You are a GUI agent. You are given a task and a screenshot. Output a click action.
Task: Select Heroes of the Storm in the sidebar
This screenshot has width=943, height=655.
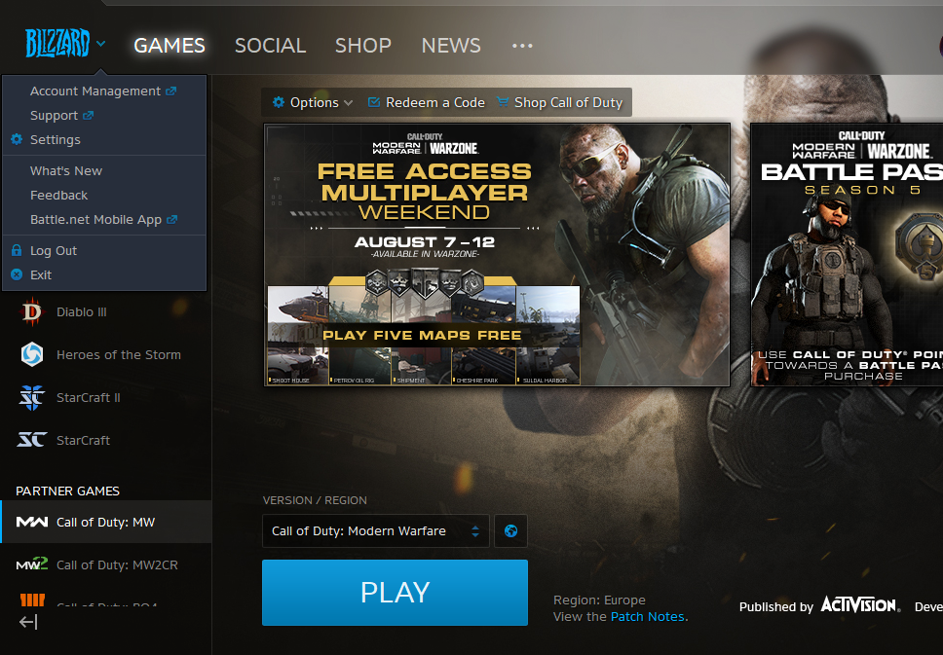pos(119,354)
